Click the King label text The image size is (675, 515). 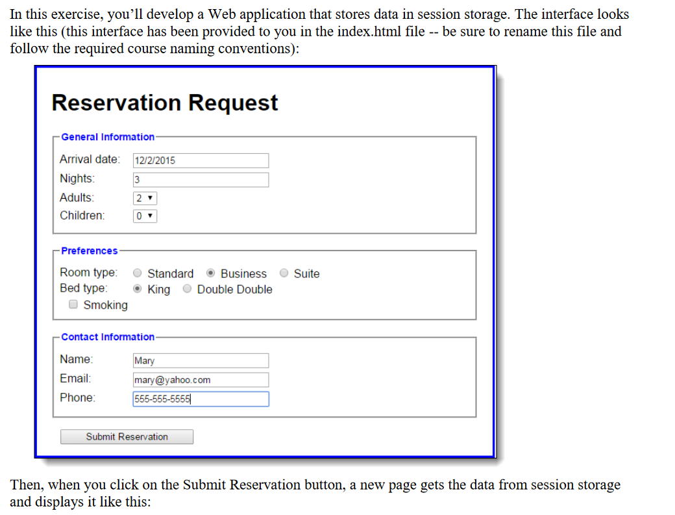159,290
